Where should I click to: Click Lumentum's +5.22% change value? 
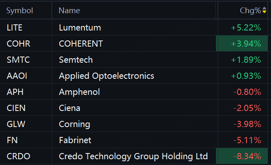click(x=246, y=28)
